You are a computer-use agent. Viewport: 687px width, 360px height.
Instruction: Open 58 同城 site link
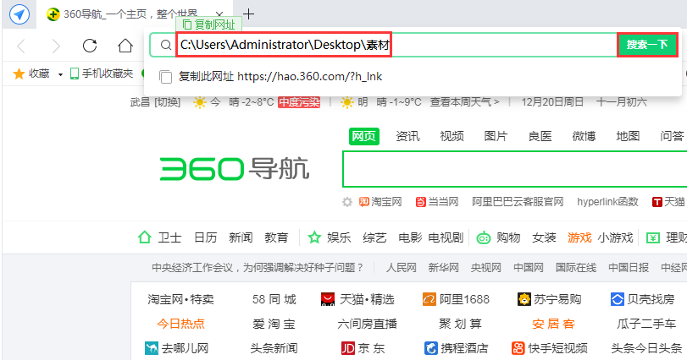click(x=274, y=299)
